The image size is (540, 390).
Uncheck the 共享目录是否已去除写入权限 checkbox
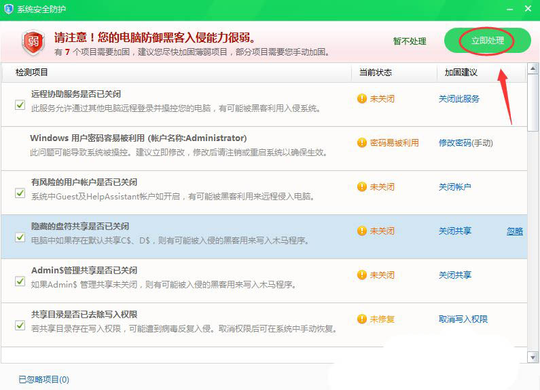point(20,326)
